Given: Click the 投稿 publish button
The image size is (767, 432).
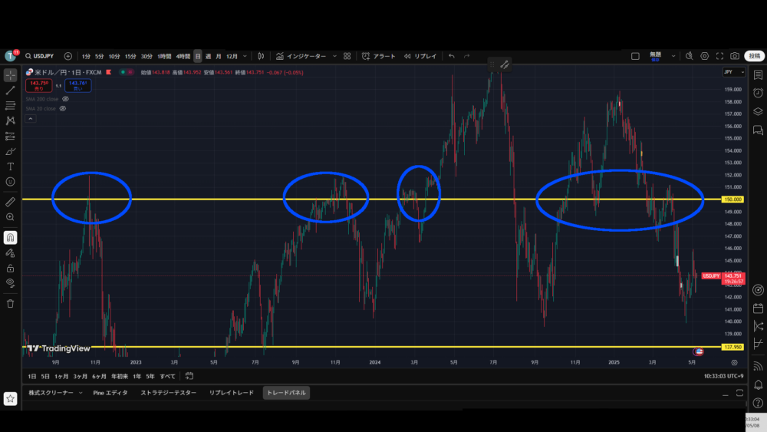Looking at the screenshot, I should tap(755, 56).
